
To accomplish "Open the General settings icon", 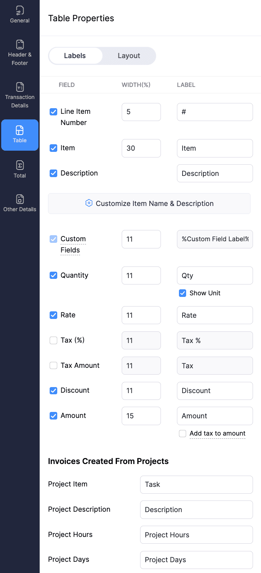I will [x=20, y=10].
